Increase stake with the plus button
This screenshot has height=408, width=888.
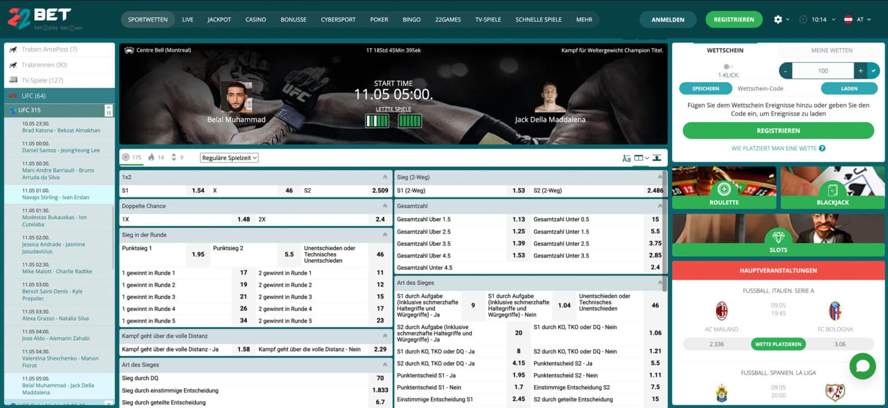pos(861,70)
